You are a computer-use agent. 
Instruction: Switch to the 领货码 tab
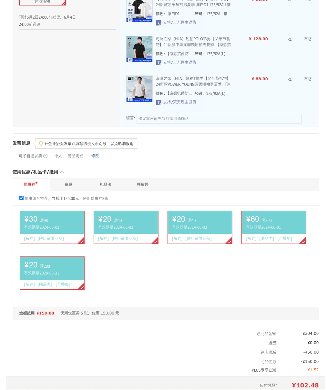click(x=143, y=185)
